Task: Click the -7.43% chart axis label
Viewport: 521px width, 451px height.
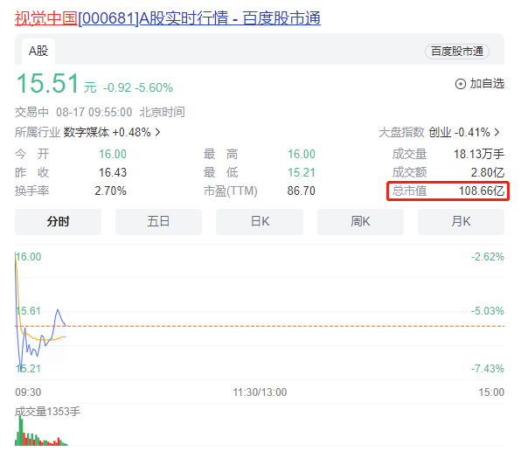Action: coord(488,369)
